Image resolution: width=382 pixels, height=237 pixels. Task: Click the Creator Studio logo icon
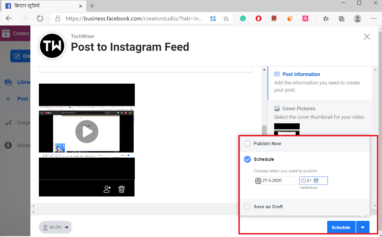coord(6,33)
